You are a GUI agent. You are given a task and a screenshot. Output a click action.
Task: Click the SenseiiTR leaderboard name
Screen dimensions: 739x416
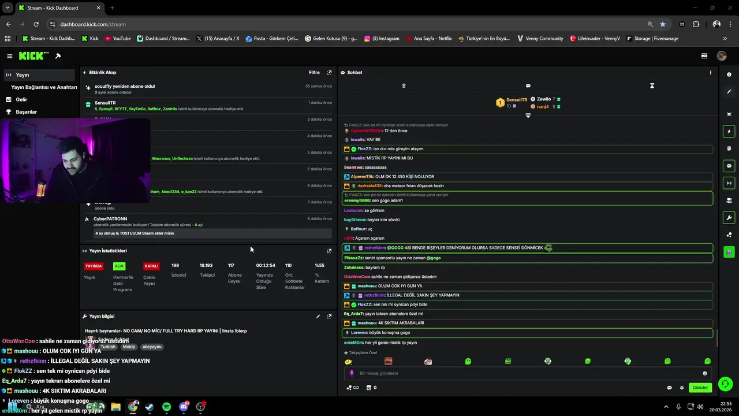click(517, 100)
